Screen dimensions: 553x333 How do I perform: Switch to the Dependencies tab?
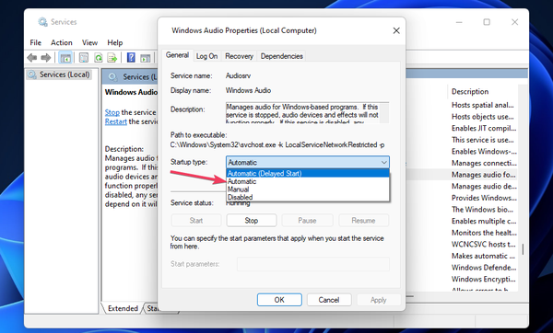(281, 56)
